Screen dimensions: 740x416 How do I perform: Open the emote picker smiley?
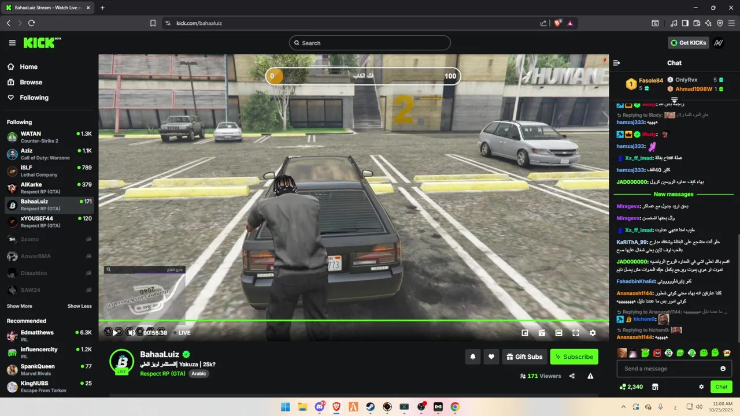(723, 369)
